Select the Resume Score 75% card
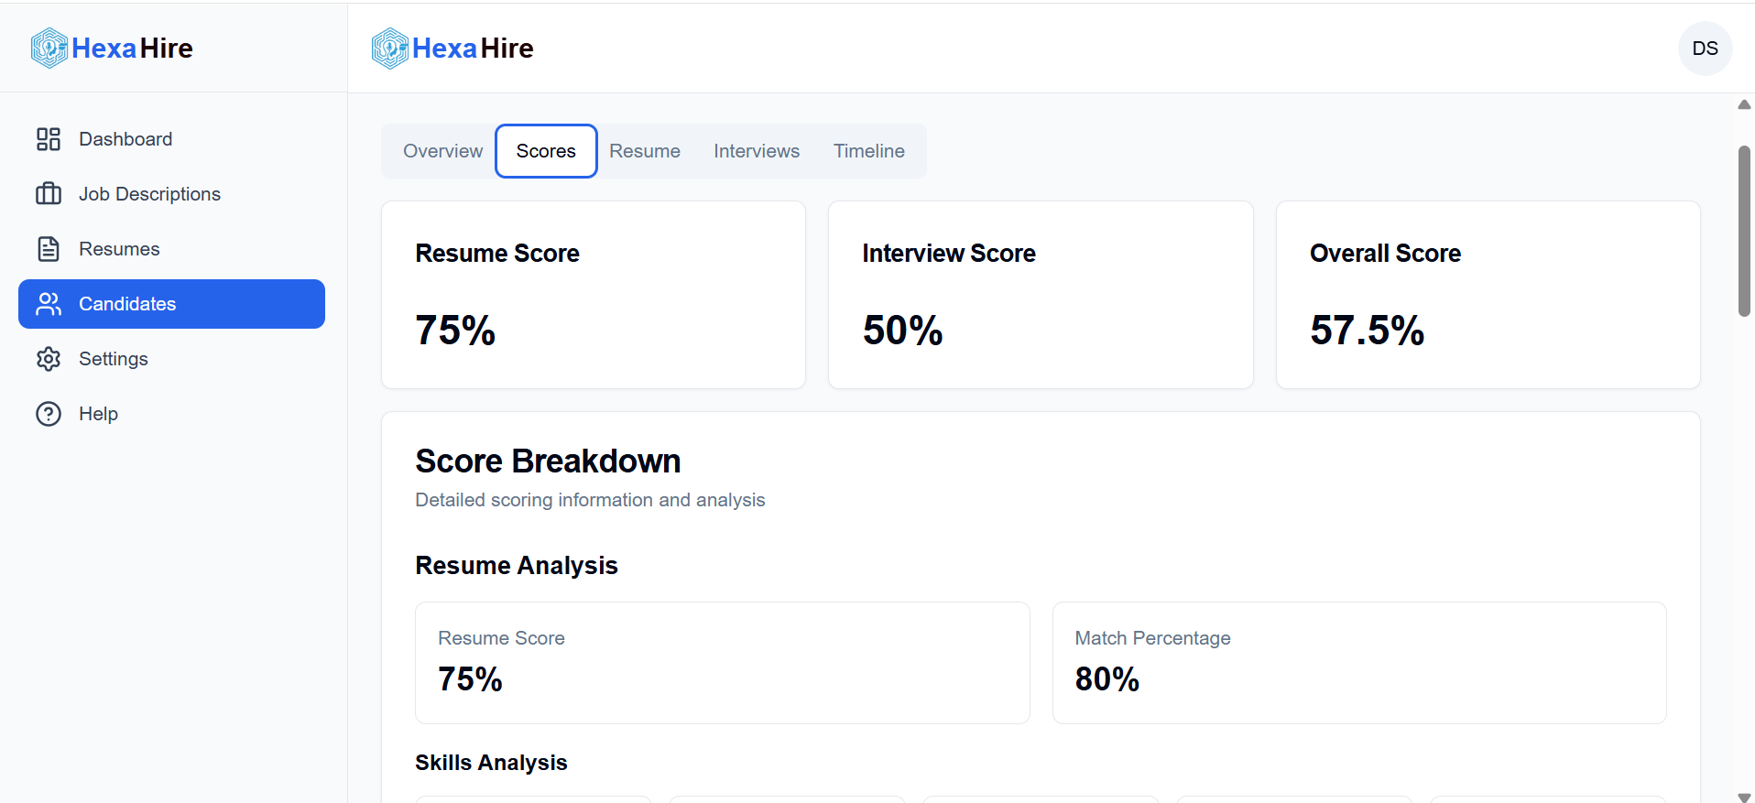 593,294
